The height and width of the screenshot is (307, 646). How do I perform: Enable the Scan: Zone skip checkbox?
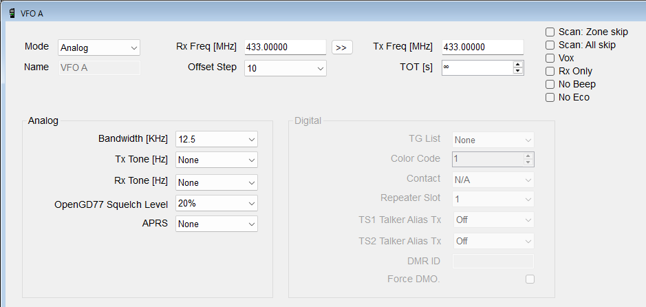click(x=550, y=32)
